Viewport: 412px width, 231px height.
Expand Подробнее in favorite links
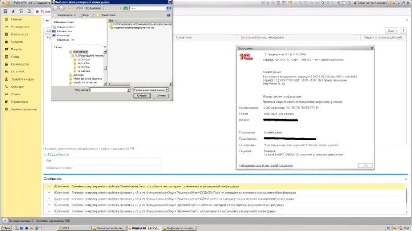(x=65, y=40)
